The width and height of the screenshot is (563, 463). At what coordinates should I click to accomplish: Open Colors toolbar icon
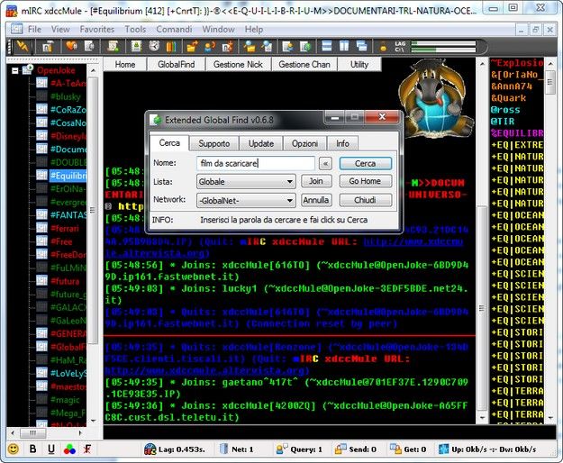171,46
